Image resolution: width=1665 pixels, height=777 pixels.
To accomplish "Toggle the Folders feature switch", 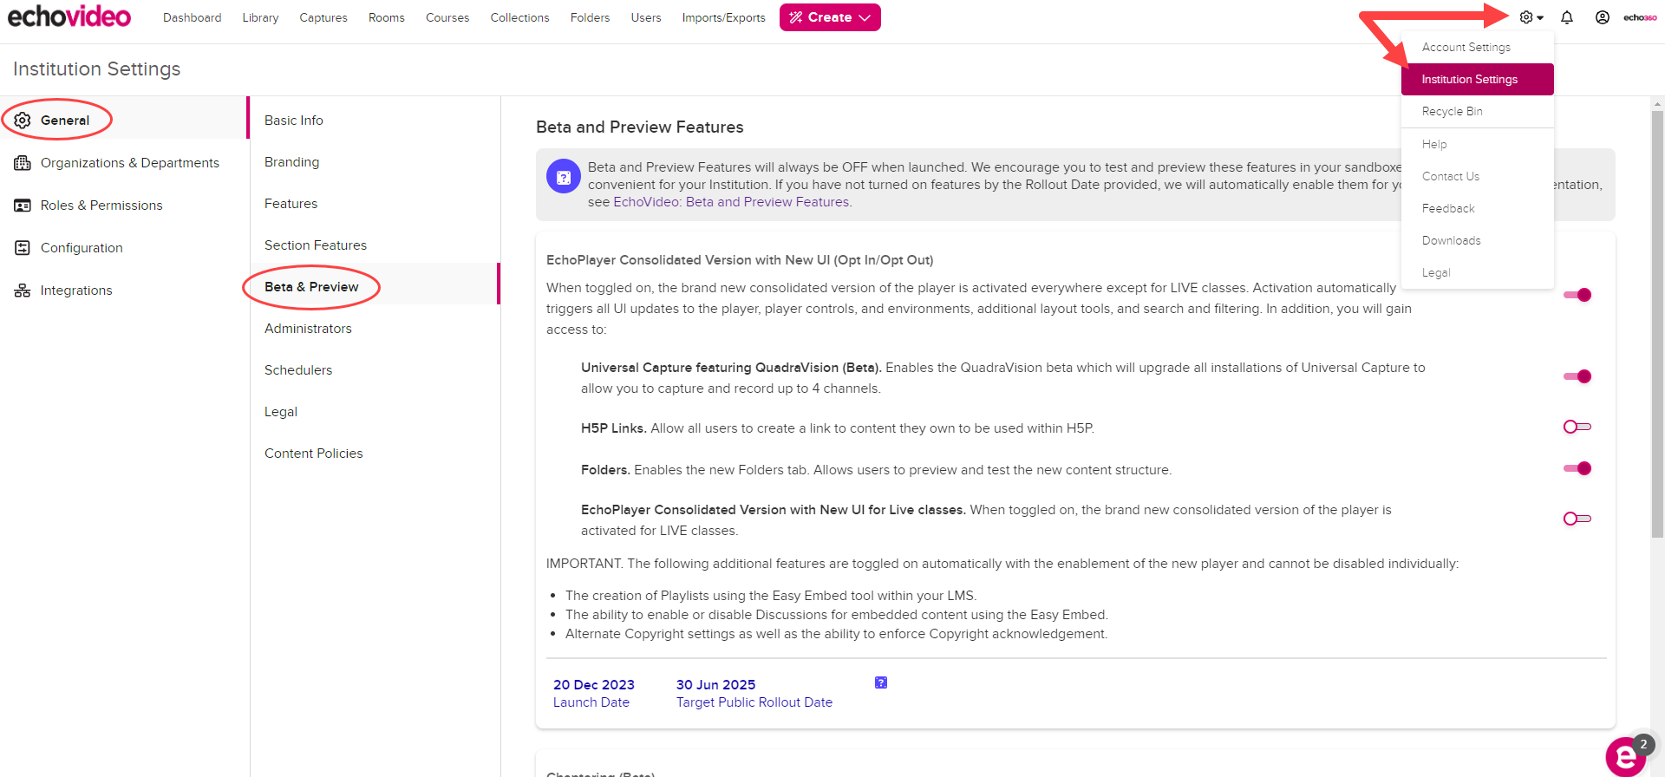I will [x=1577, y=468].
